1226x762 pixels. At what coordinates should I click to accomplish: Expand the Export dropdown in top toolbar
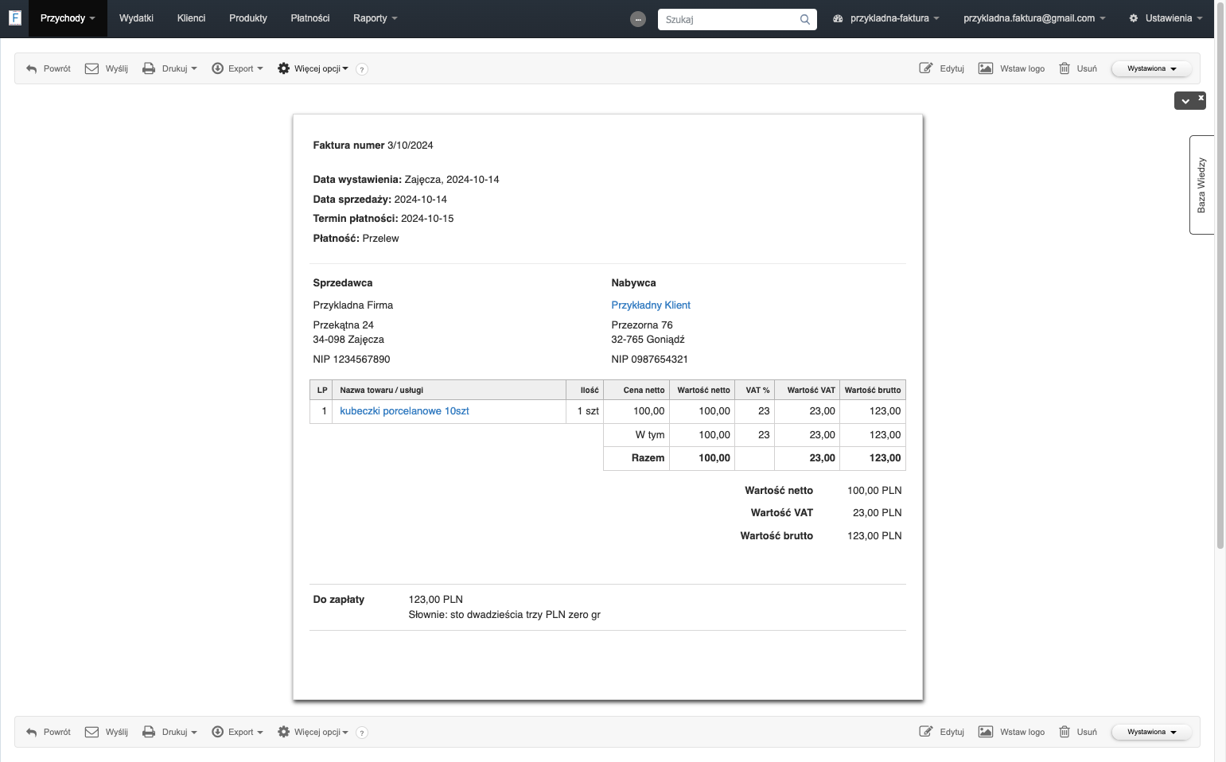pos(237,68)
